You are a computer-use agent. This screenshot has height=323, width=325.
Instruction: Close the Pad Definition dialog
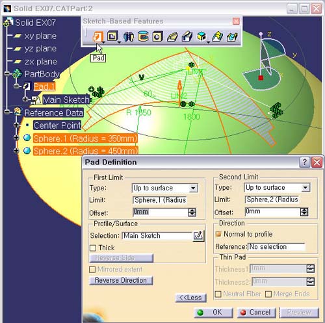tap(317, 162)
